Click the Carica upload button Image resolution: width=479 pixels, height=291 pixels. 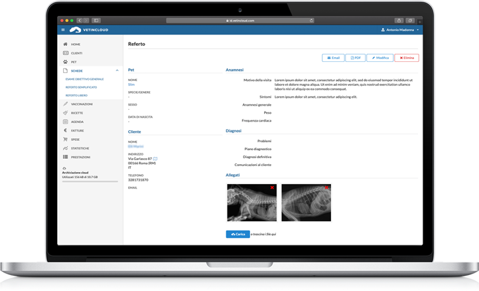coord(238,234)
